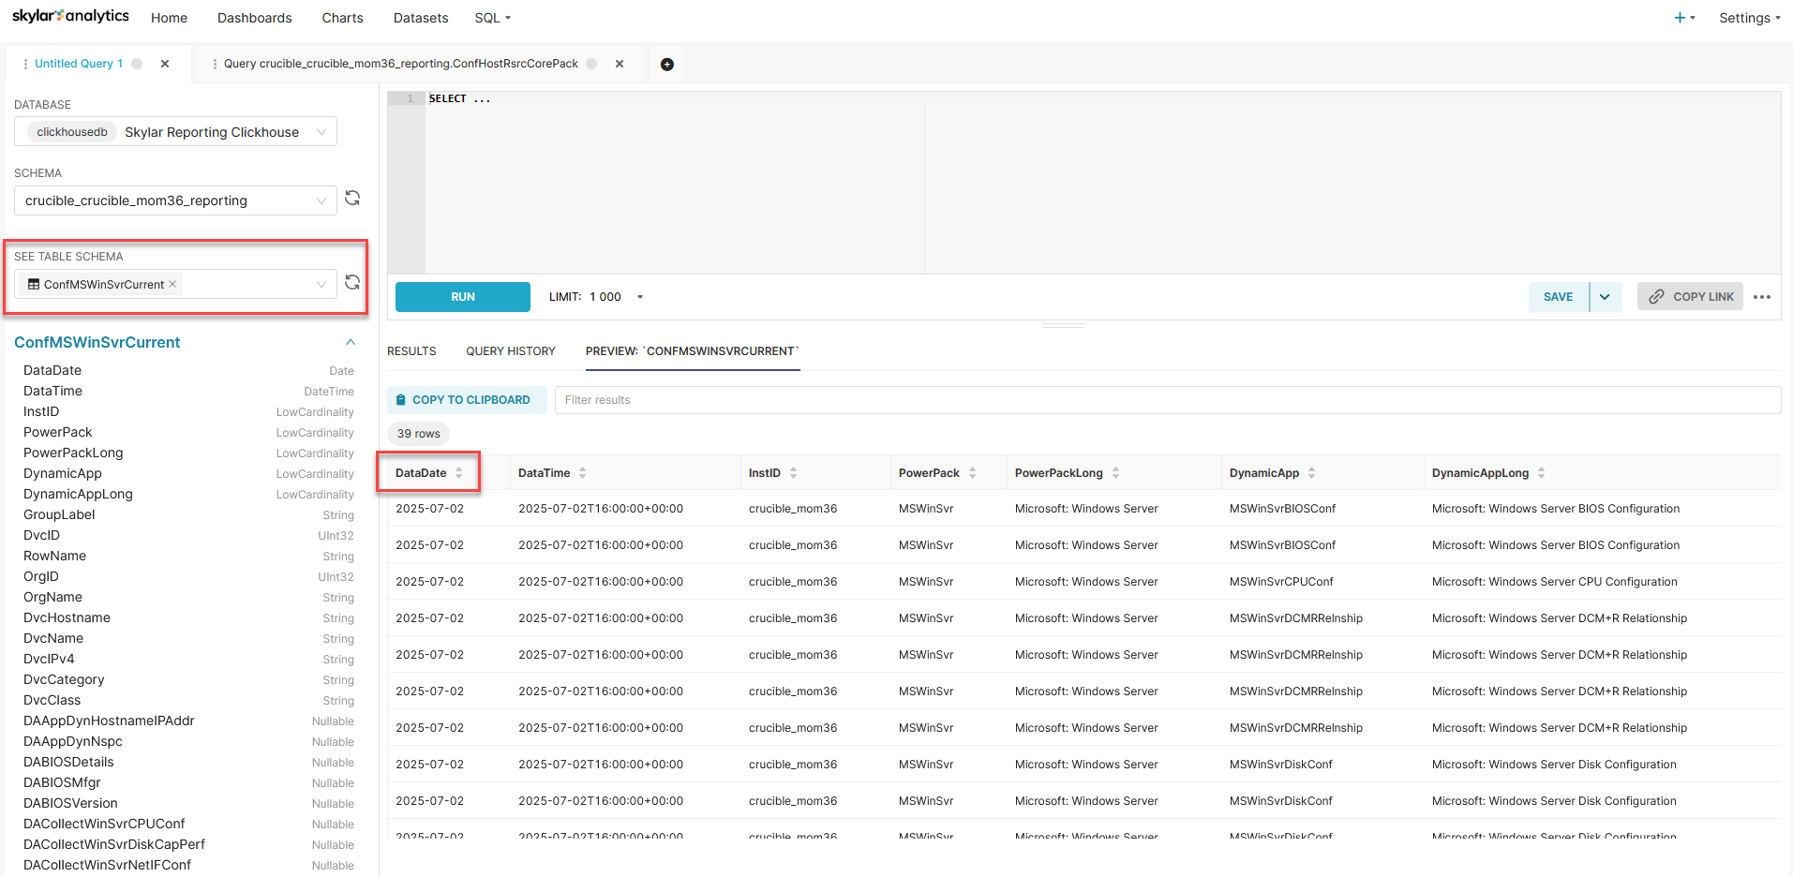Viewport: 1793px width, 877px height.
Task: Open the Database dropdown
Action: [175, 132]
